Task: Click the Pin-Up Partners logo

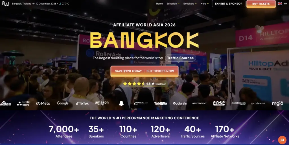Action: coord(219,103)
